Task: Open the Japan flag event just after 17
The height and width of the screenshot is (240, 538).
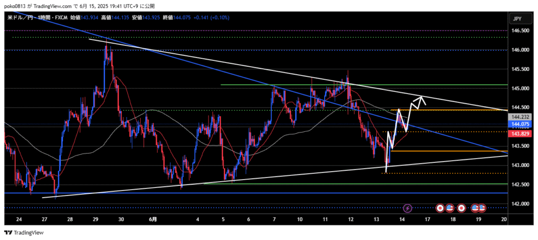Action: point(440,208)
